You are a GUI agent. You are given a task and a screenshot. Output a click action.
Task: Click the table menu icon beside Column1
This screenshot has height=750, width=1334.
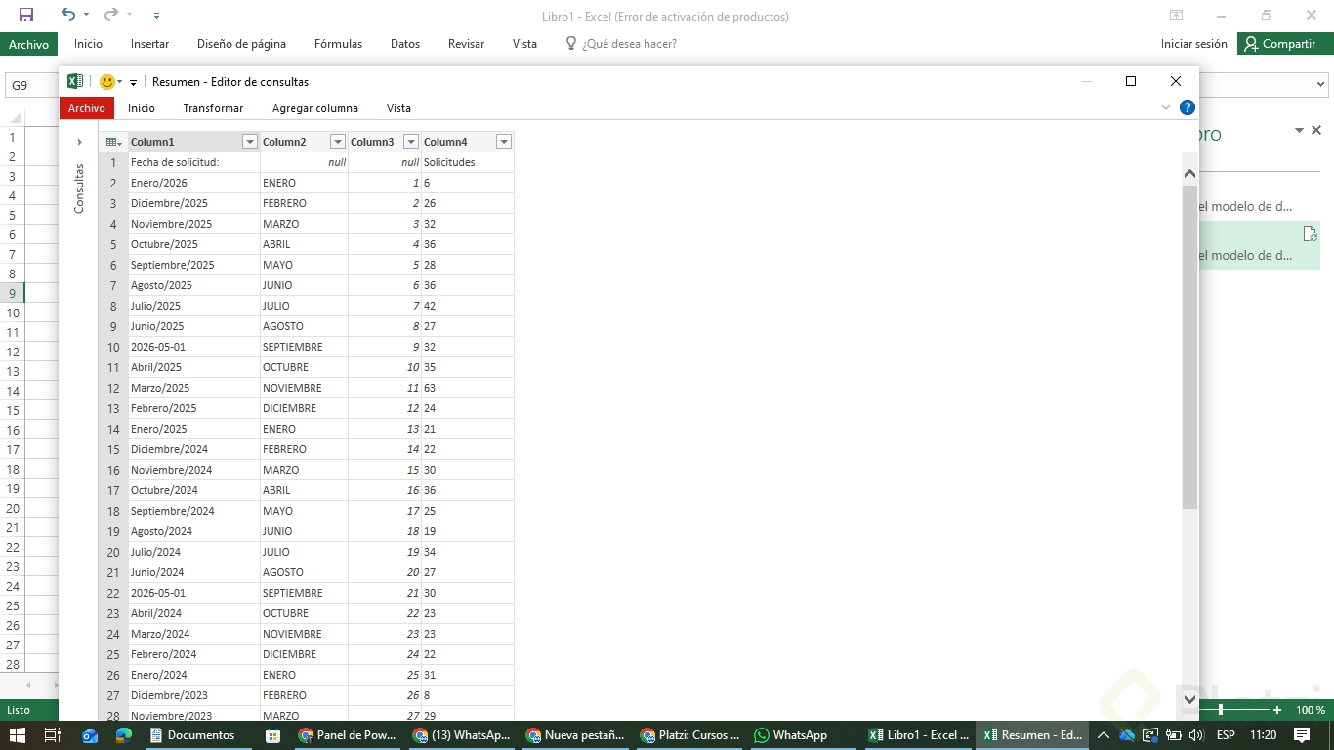coord(113,142)
